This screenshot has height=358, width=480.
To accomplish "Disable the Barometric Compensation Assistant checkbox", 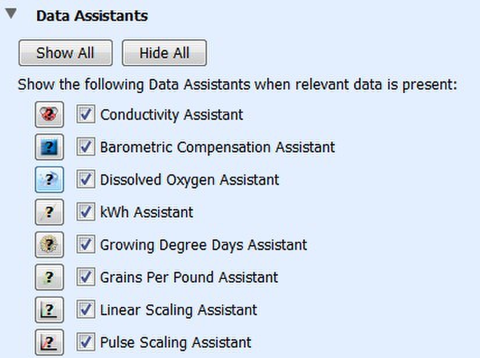I will 86,147.
